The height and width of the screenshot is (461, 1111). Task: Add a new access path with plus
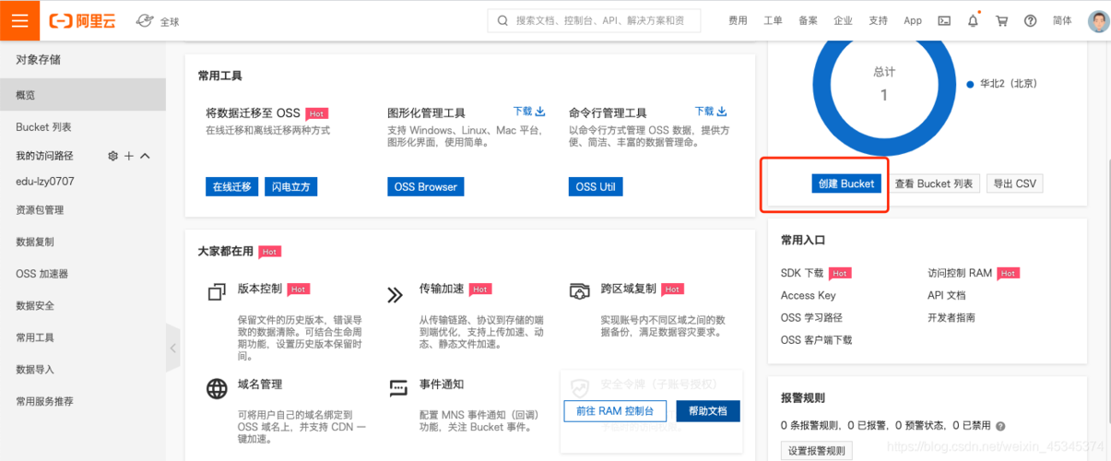[x=129, y=156]
